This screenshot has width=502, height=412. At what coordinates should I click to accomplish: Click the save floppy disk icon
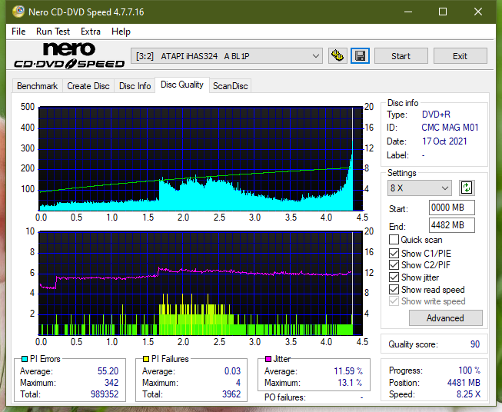tap(361, 56)
